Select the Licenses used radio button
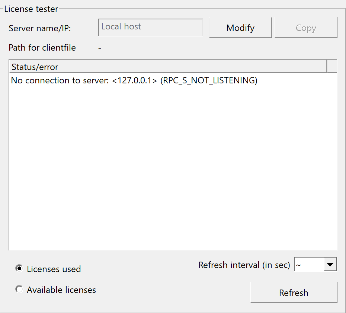 pos(19,269)
